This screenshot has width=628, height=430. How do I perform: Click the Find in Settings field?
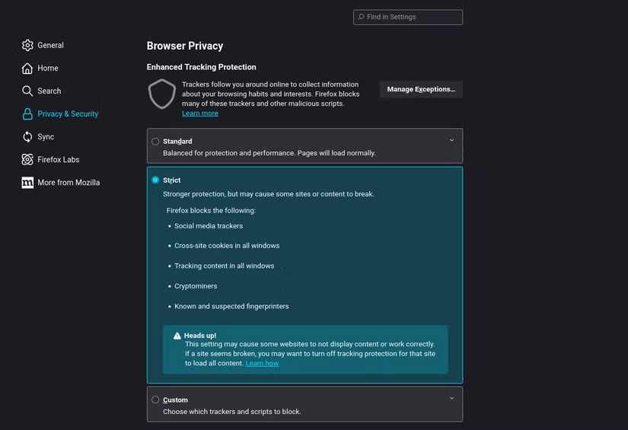click(x=411, y=17)
